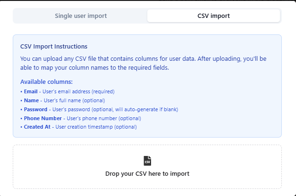This screenshot has width=296, height=196.
Task: Click the 'CSV Import Instructions' heading
Action: point(54,47)
